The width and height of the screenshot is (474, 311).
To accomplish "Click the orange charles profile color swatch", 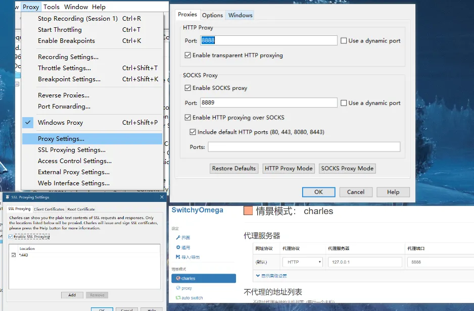I will 248,211.
